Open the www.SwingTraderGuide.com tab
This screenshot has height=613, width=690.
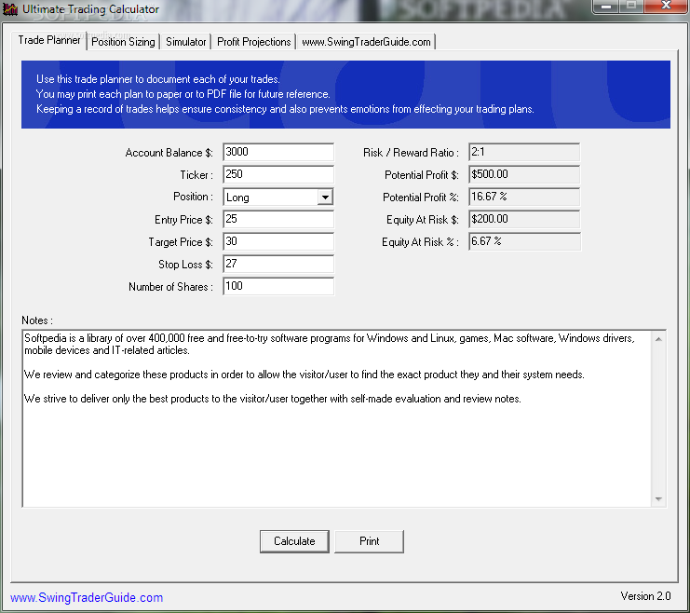pyautogui.click(x=366, y=42)
